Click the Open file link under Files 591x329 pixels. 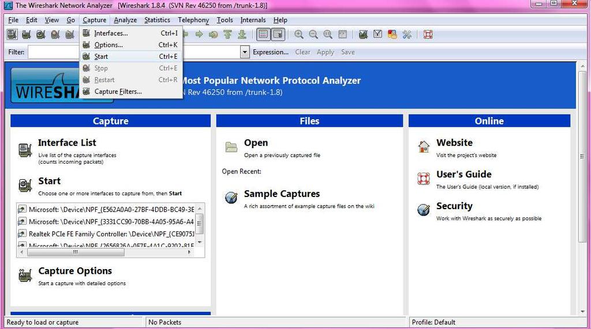tap(256, 143)
